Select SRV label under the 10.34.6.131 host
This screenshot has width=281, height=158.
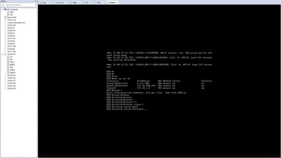pyautogui.click(x=11, y=67)
